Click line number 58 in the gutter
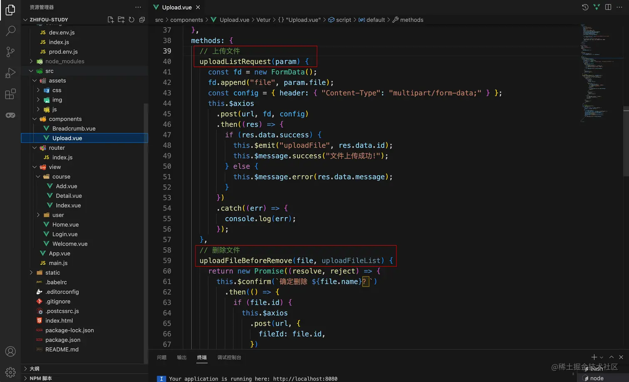The height and width of the screenshot is (382, 629). coord(167,250)
